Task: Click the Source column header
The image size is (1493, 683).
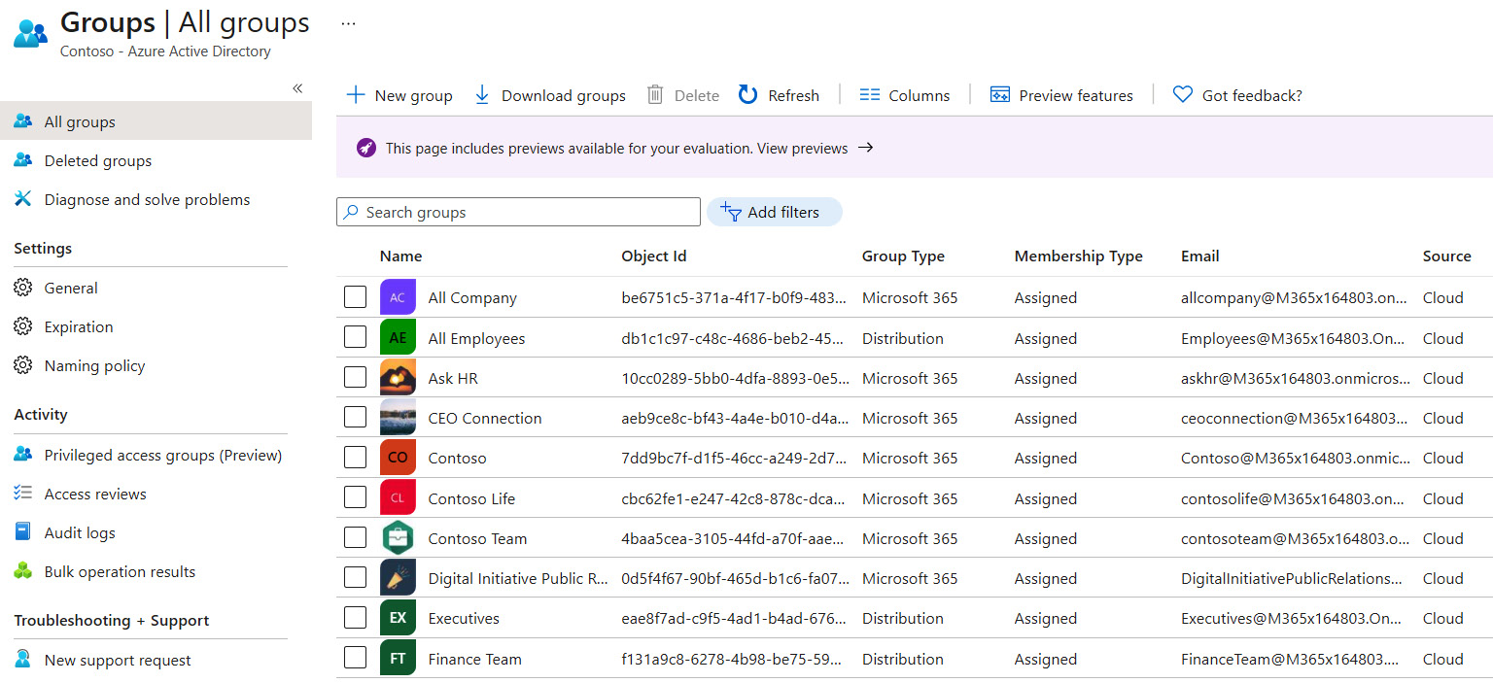Action: click(1446, 256)
